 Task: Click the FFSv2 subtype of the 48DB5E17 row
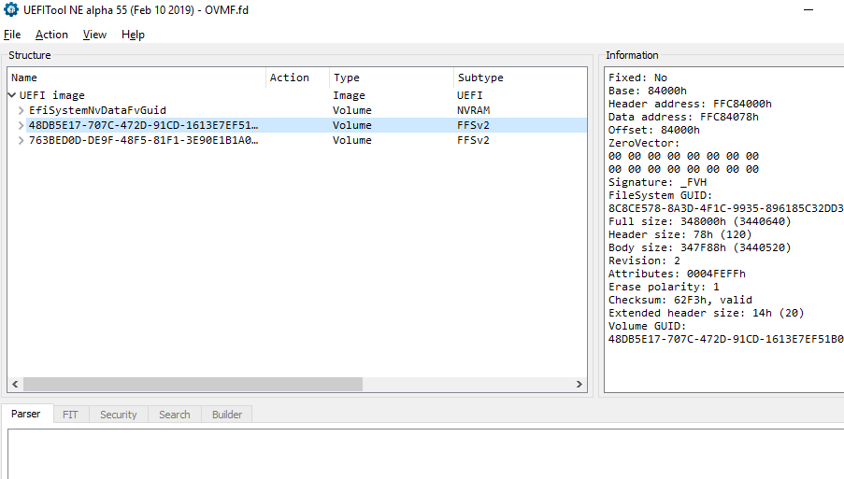coord(473,125)
